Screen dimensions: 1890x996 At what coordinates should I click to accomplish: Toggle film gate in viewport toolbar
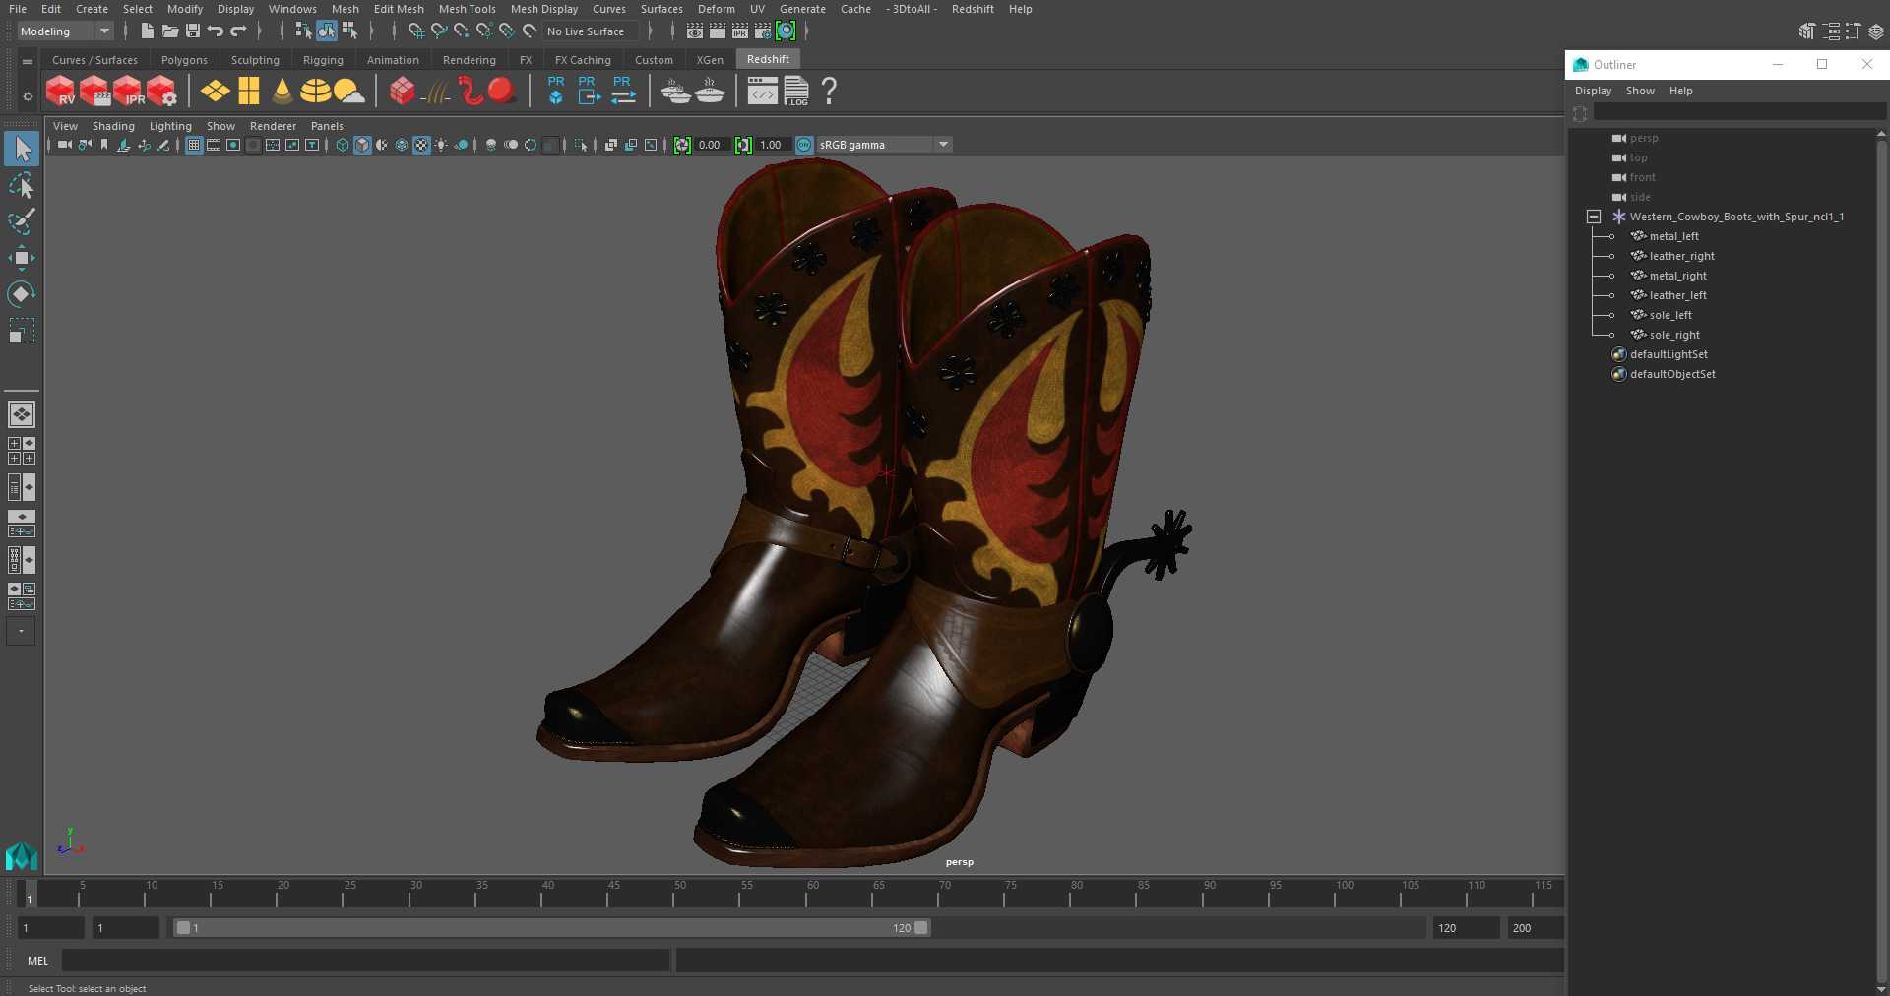214,145
